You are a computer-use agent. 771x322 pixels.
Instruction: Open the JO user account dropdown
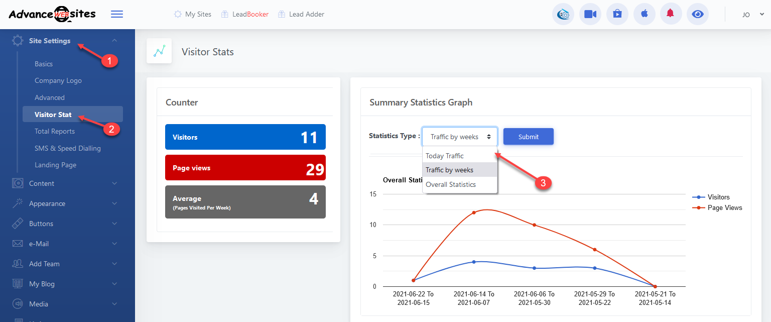click(x=753, y=15)
